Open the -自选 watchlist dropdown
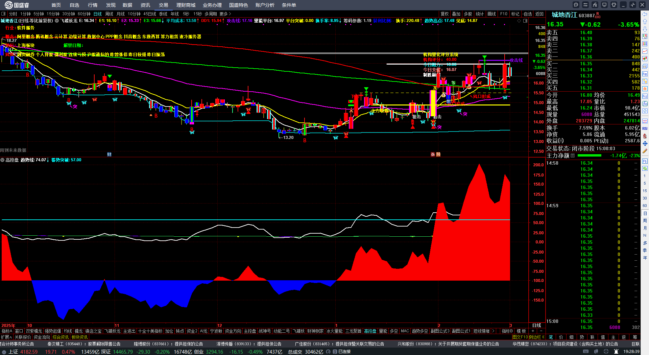Screen dimensions: 649x355 point(527,14)
